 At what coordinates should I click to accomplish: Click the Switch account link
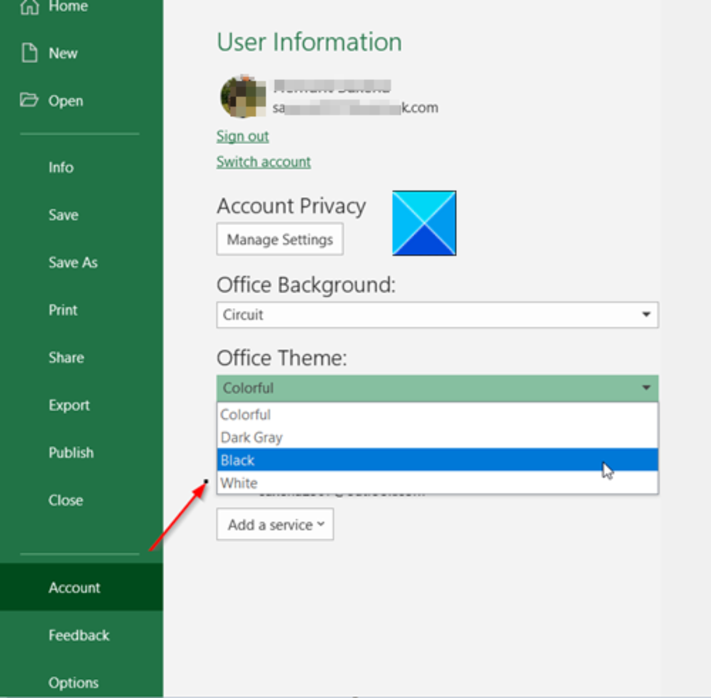263,162
